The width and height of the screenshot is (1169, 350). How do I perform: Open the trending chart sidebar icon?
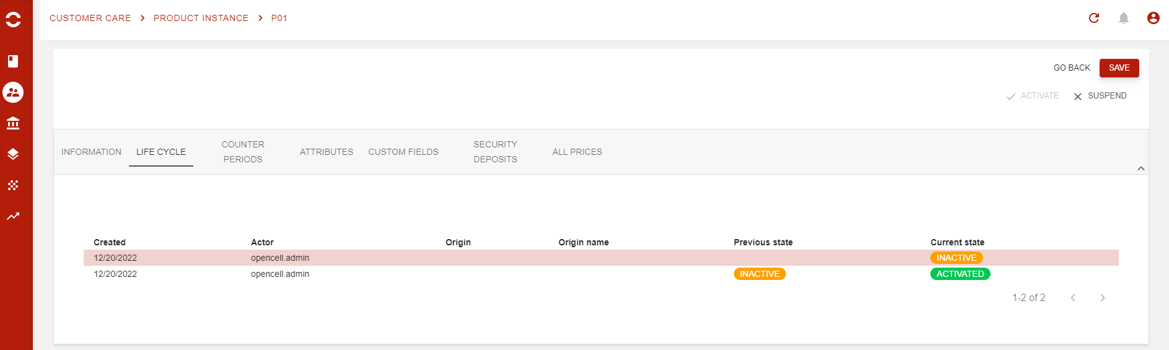tap(13, 216)
